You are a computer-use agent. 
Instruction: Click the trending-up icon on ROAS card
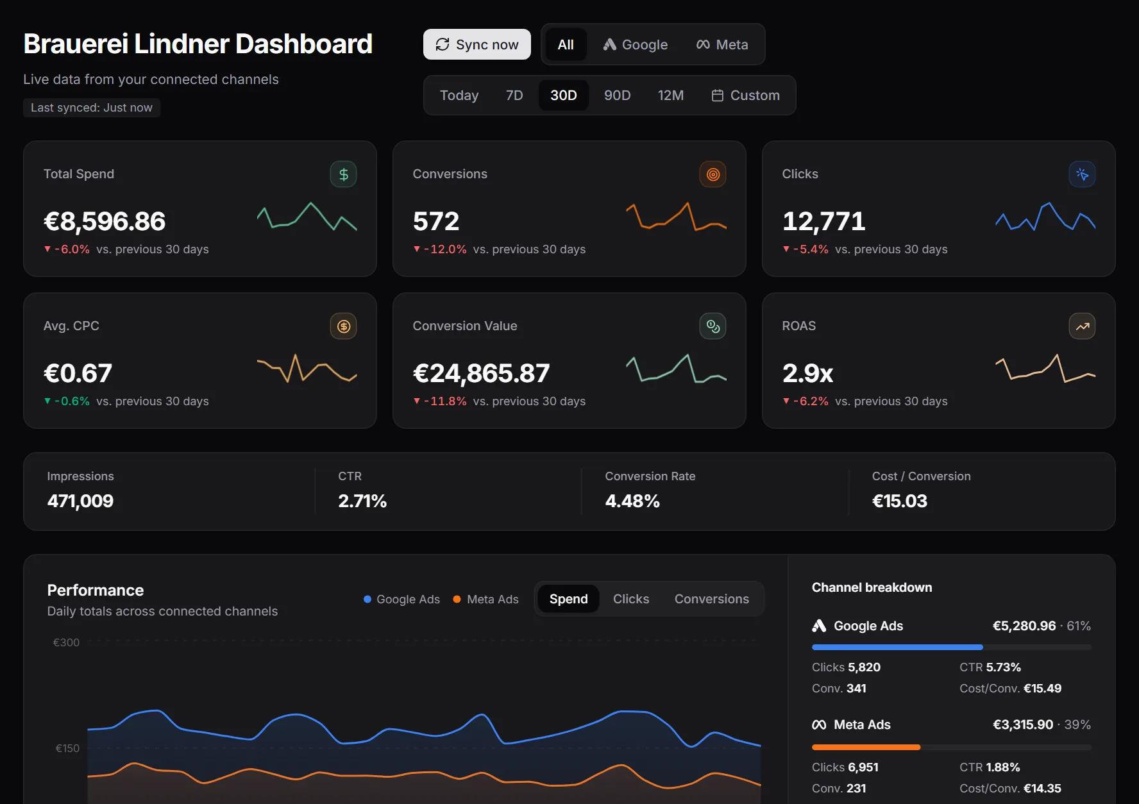point(1083,326)
